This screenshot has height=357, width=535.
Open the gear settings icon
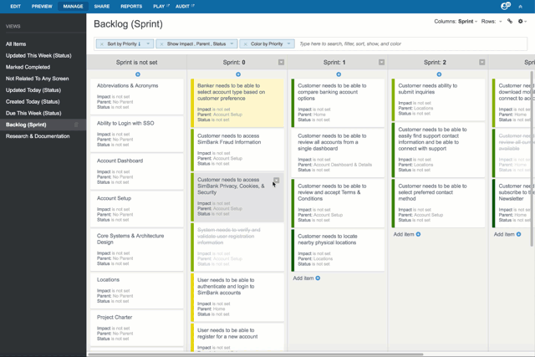520,21
